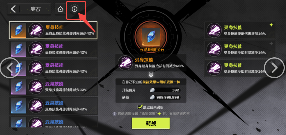This screenshot has width=286, height=135.
Task: Select third 受身技能 effect row on right
Action: pyautogui.click(x=239, y=68)
